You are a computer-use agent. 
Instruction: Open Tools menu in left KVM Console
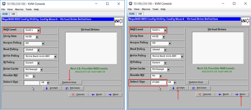(x=29, y=10)
